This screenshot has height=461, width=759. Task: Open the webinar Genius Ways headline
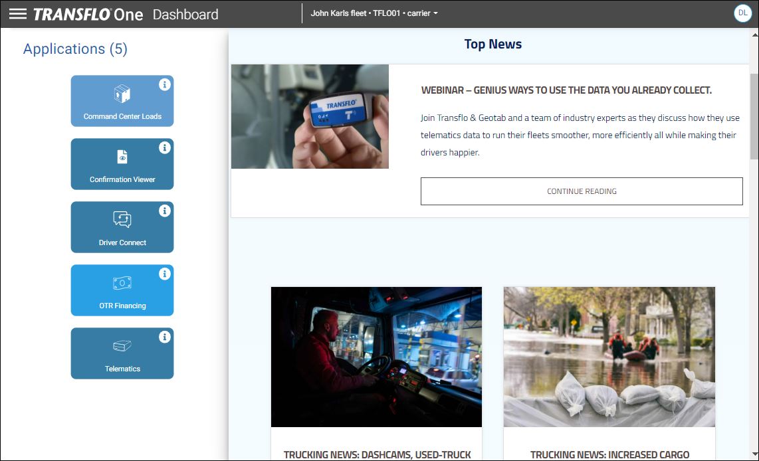pyautogui.click(x=566, y=90)
